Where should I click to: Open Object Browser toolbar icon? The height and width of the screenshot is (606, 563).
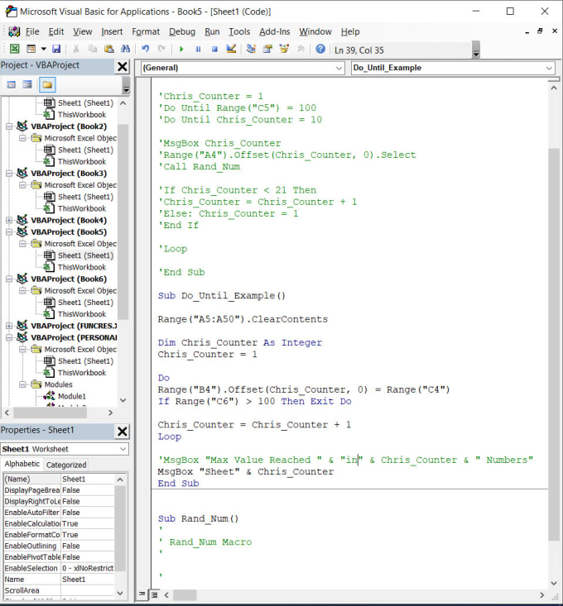[x=285, y=49]
